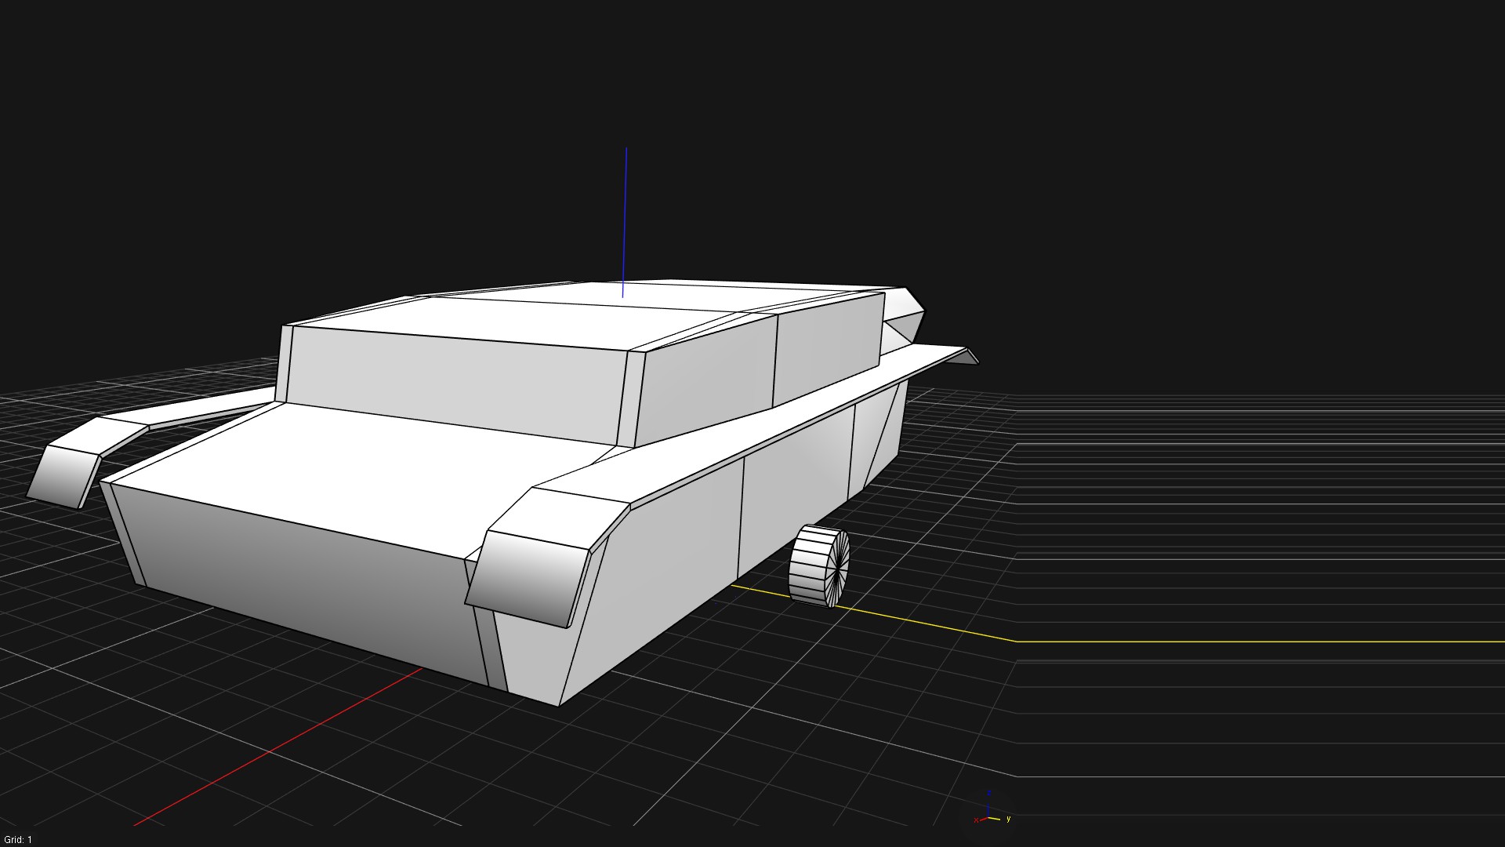
Task: Select the near front fender flare
Action: 527,576
